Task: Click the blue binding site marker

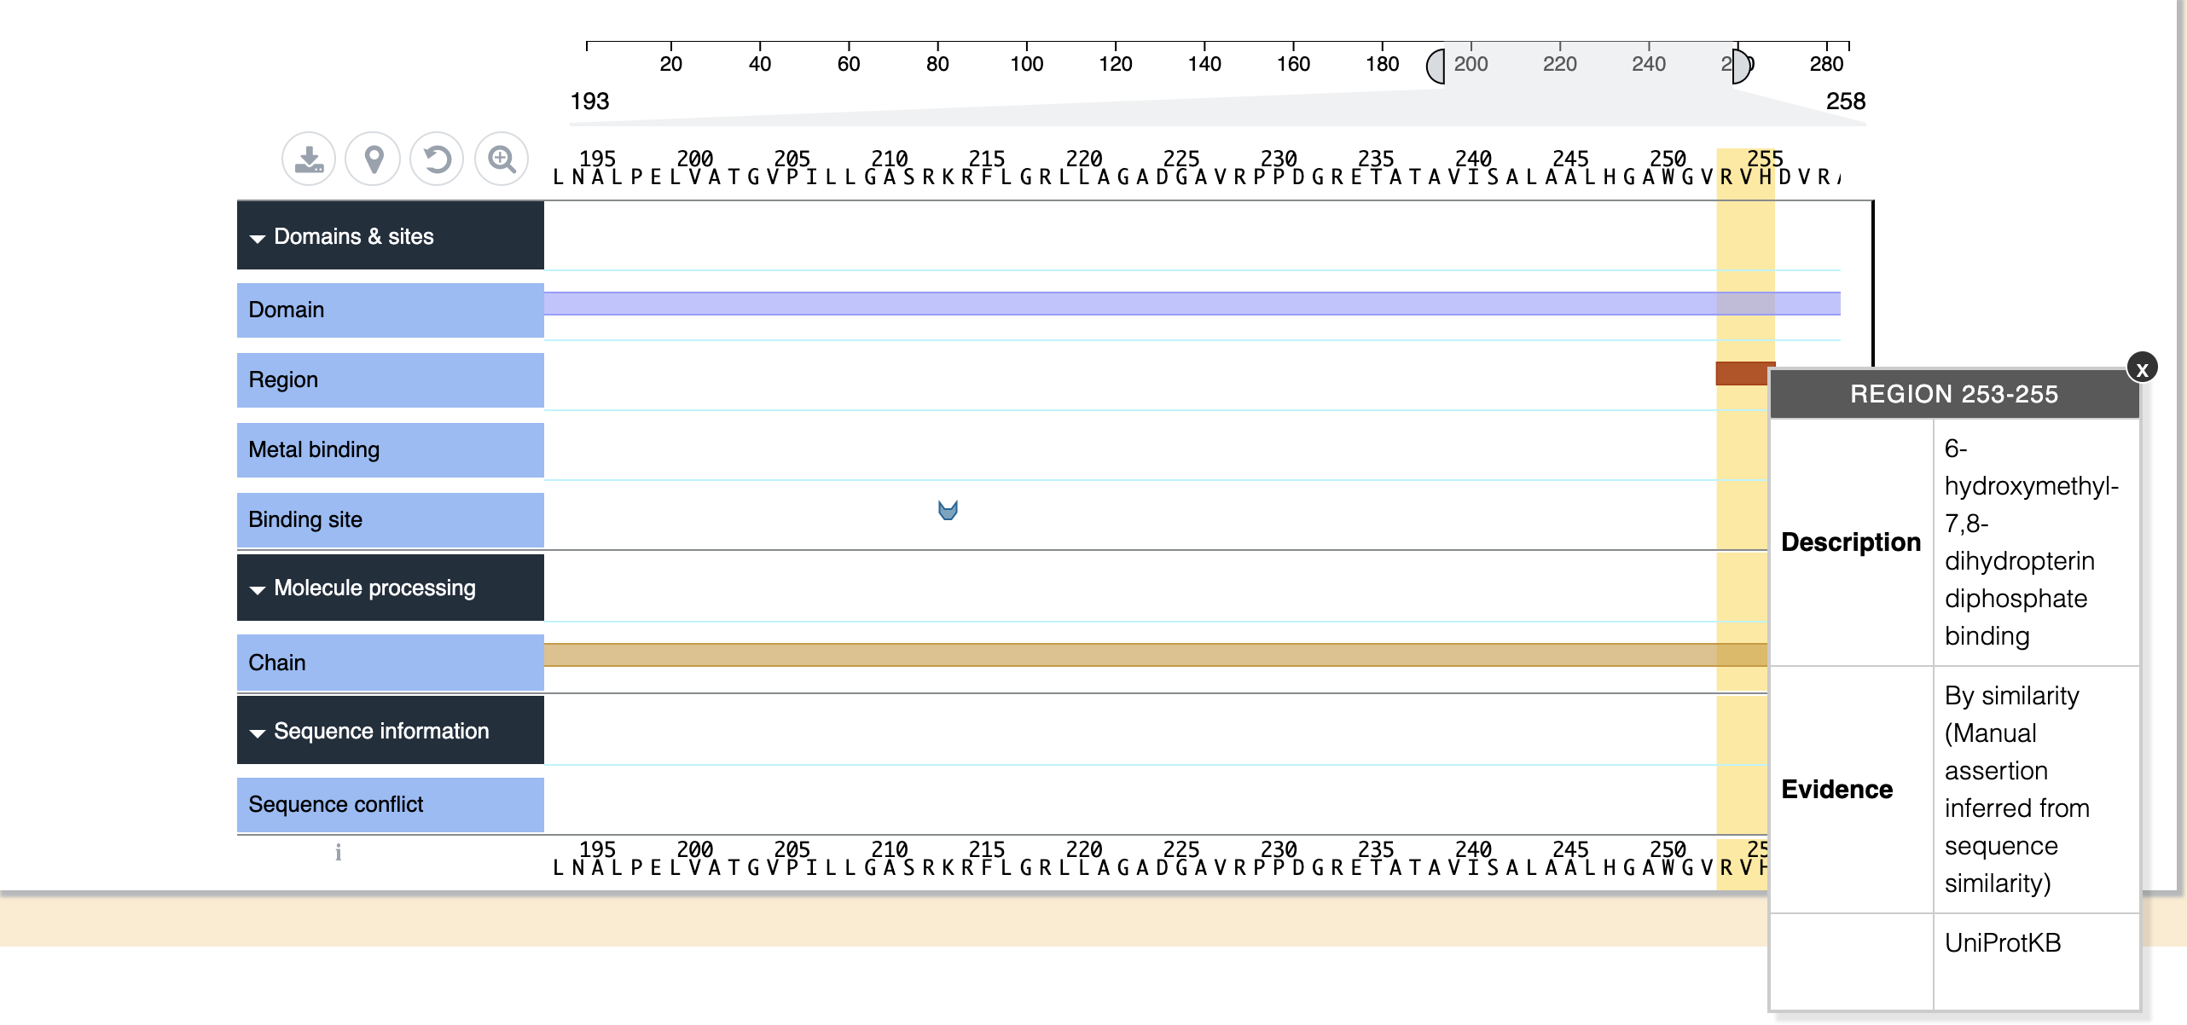Action: pos(948,511)
